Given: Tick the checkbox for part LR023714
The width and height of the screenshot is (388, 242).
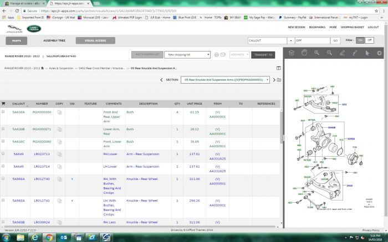Looking at the screenshot, I should coord(3,166).
